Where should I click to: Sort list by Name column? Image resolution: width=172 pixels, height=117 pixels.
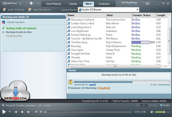[x=86, y=15]
